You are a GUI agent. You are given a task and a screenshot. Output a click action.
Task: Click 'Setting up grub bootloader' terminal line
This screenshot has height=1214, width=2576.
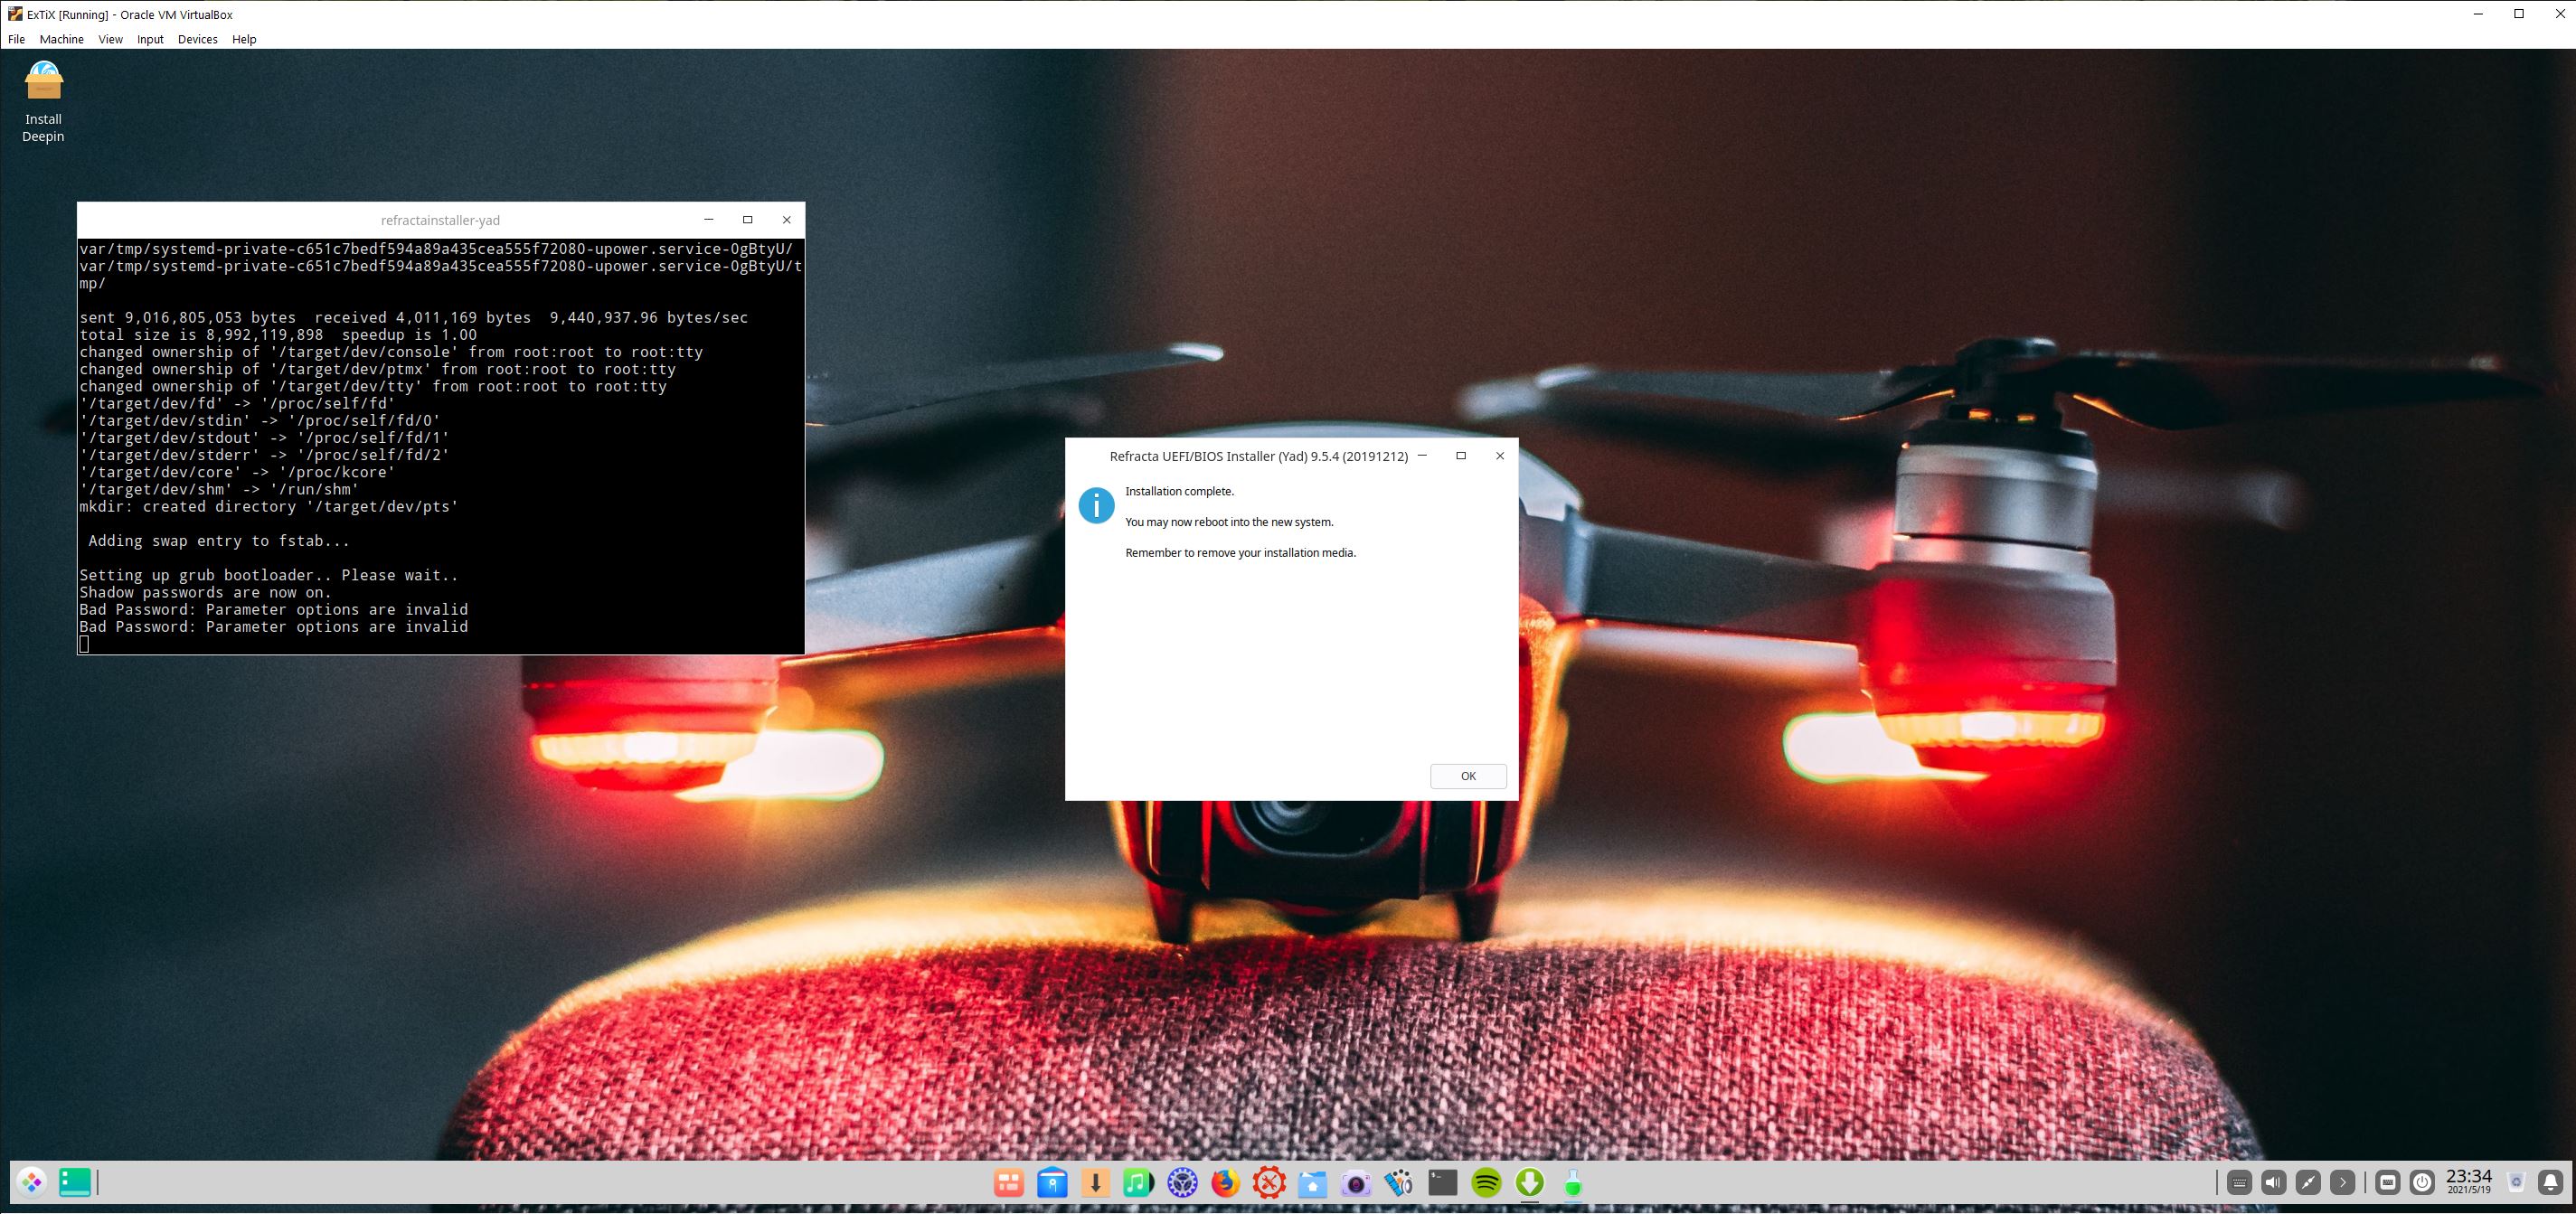coord(269,575)
